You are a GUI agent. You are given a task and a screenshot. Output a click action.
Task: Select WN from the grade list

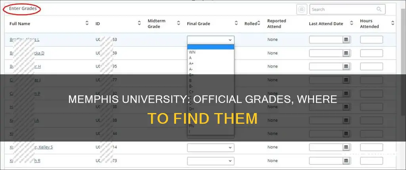[192, 52]
